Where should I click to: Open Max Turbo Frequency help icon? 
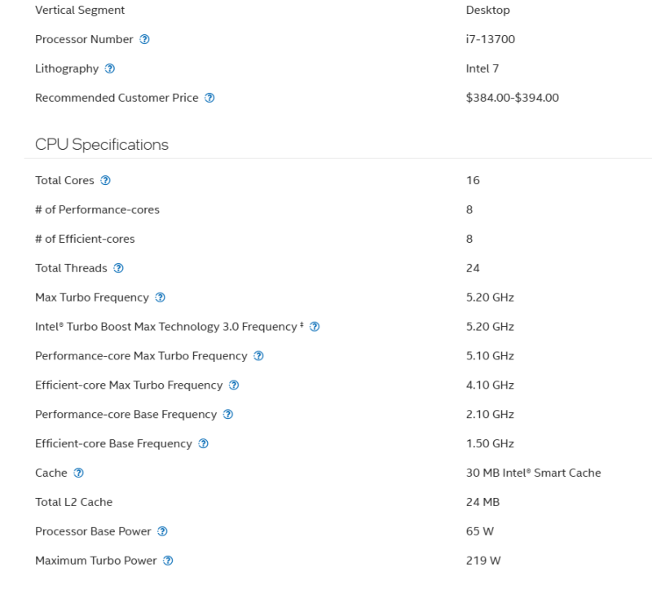click(x=160, y=297)
